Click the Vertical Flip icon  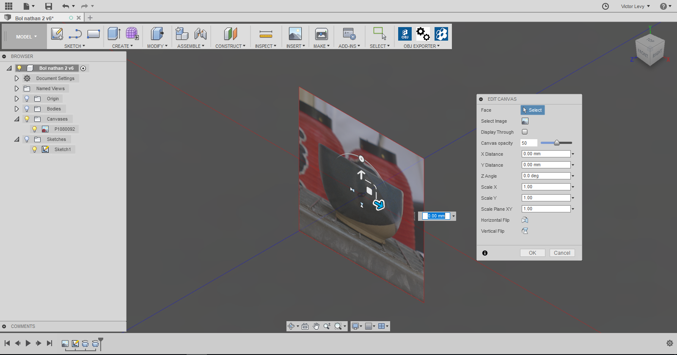[x=525, y=231]
